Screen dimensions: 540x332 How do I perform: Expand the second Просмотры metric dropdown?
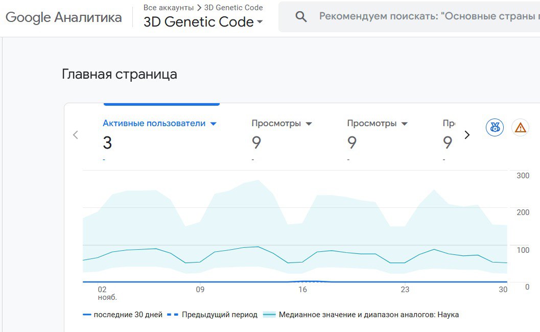404,124
